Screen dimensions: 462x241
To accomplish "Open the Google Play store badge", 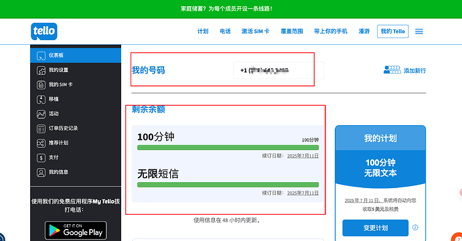I will click(76, 230).
